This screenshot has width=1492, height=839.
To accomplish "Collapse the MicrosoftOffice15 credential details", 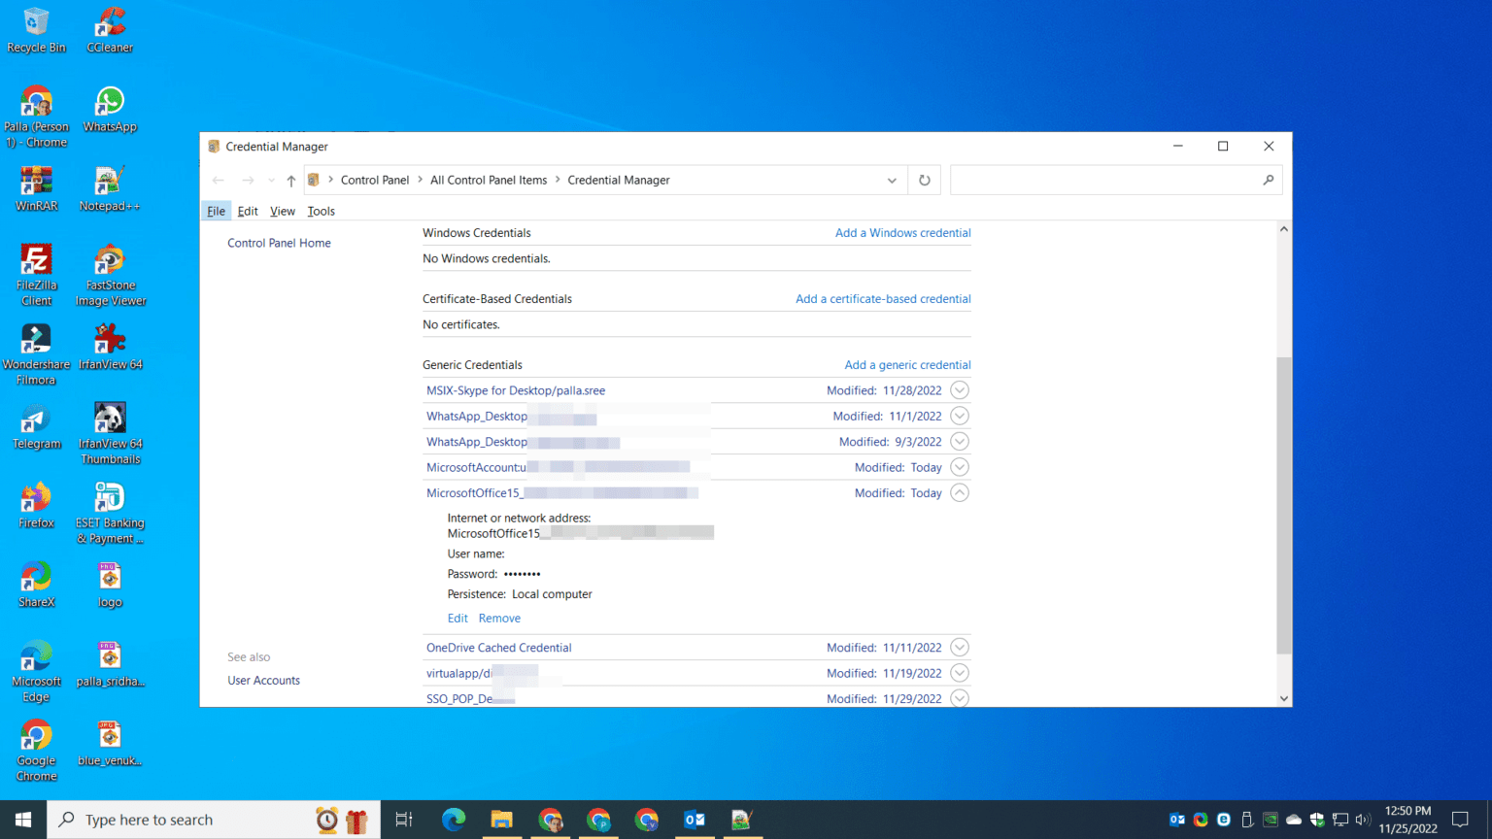I will coord(960,492).
